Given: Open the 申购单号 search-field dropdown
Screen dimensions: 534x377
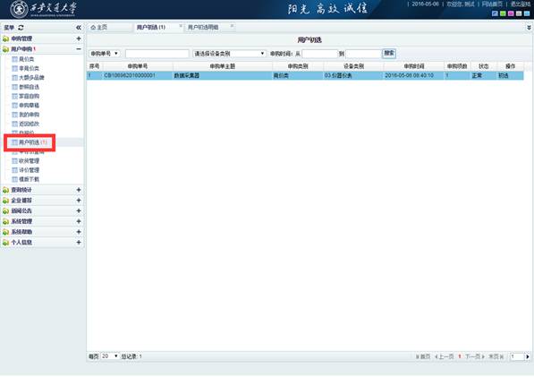Looking at the screenshot, I should coord(105,54).
